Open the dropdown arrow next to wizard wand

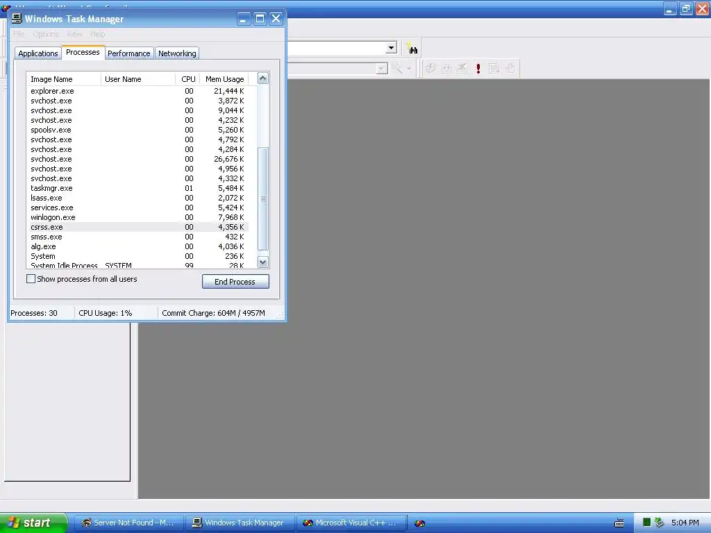pyautogui.click(x=409, y=69)
